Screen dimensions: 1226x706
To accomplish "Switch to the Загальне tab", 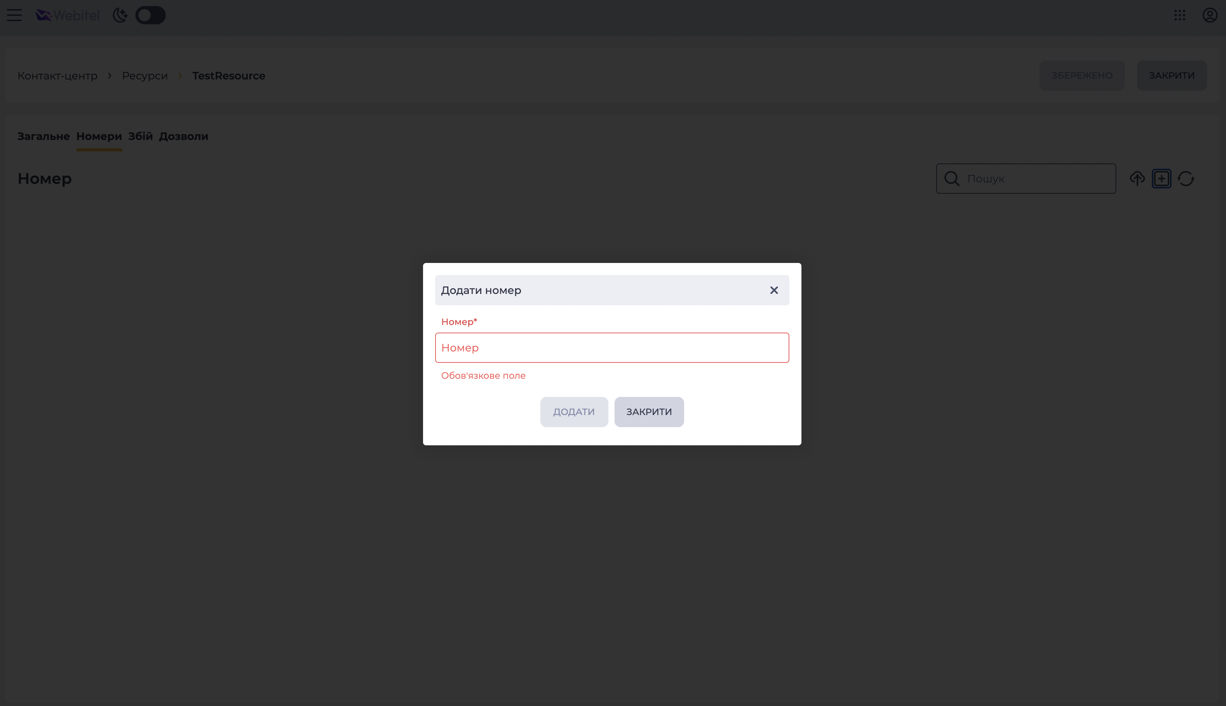I will [x=44, y=136].
